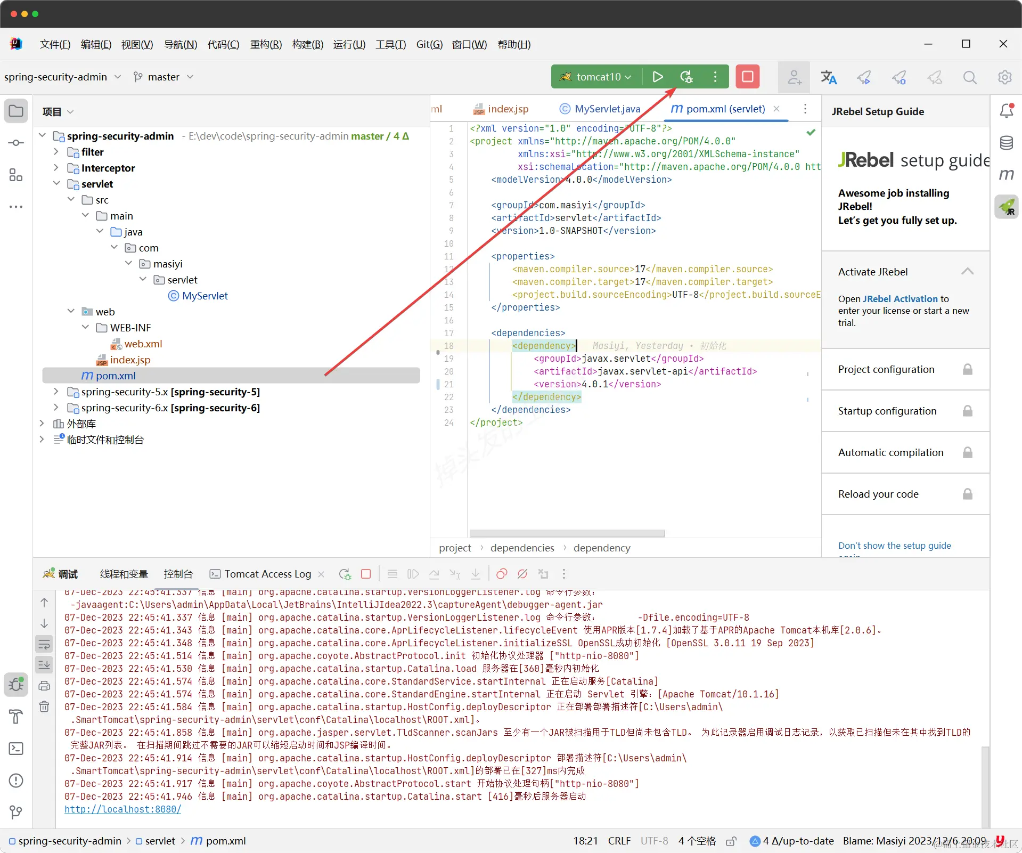Run the tomcat10 configuration
The height and width of the screenshot is (853, 1022).
[x=657, y=77]
